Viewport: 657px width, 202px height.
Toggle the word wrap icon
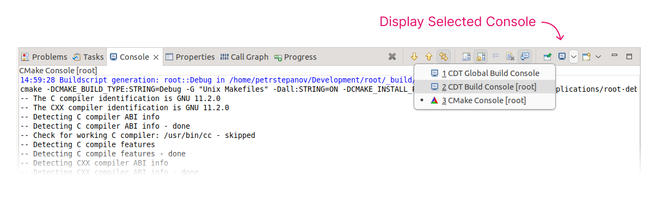pyautogui.click(x=495, y=56)
